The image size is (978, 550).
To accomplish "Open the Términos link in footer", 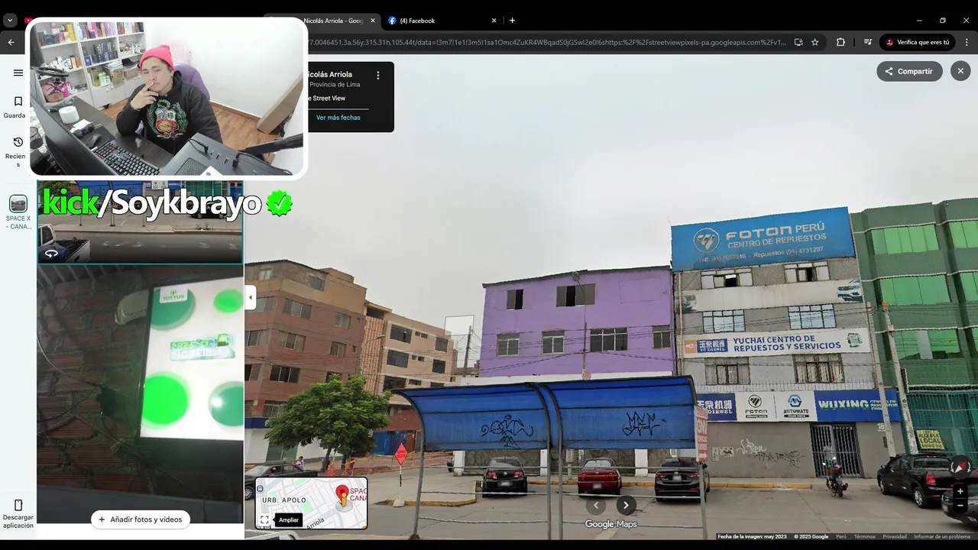I will point(864,536).
